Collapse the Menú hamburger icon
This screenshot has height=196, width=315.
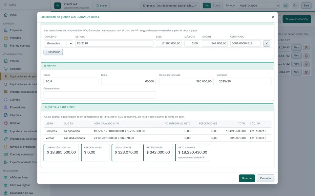click(x=5, y=5)
